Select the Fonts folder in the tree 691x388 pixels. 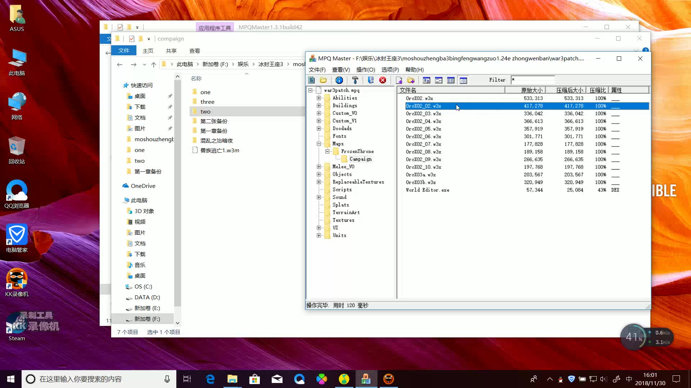tap(339, 136)
